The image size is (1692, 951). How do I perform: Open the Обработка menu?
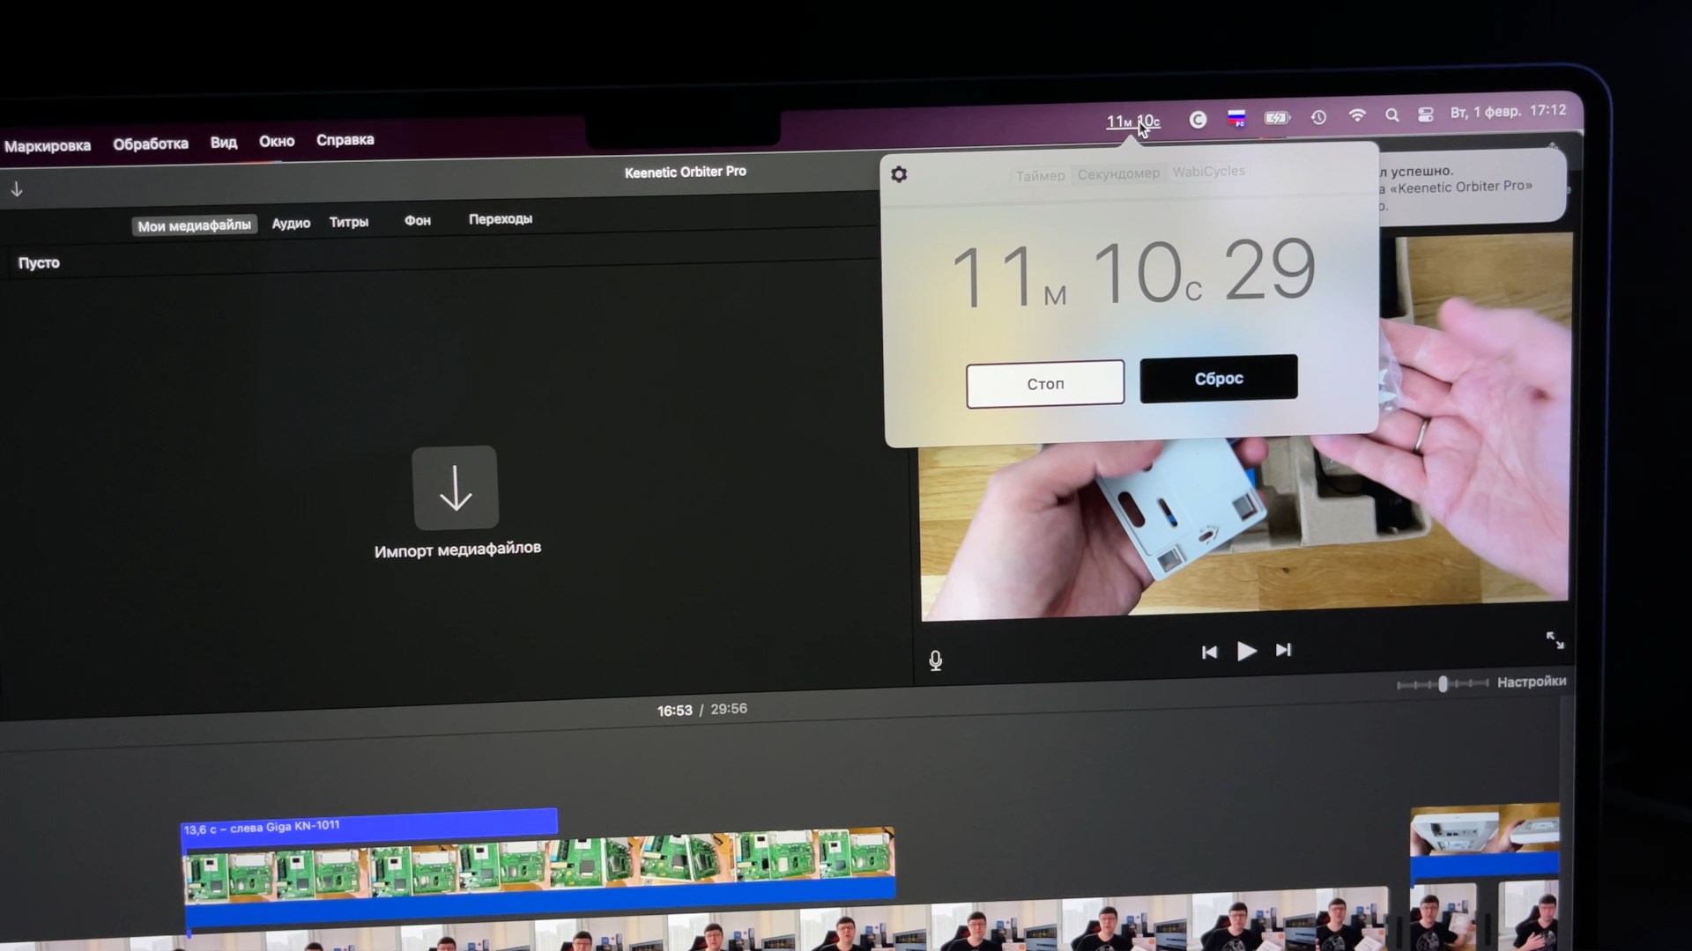click(x=151, y=144)
